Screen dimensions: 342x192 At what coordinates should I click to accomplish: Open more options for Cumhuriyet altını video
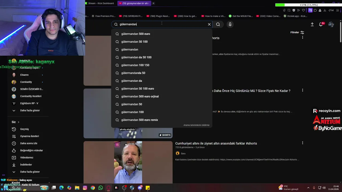(302, 143)
